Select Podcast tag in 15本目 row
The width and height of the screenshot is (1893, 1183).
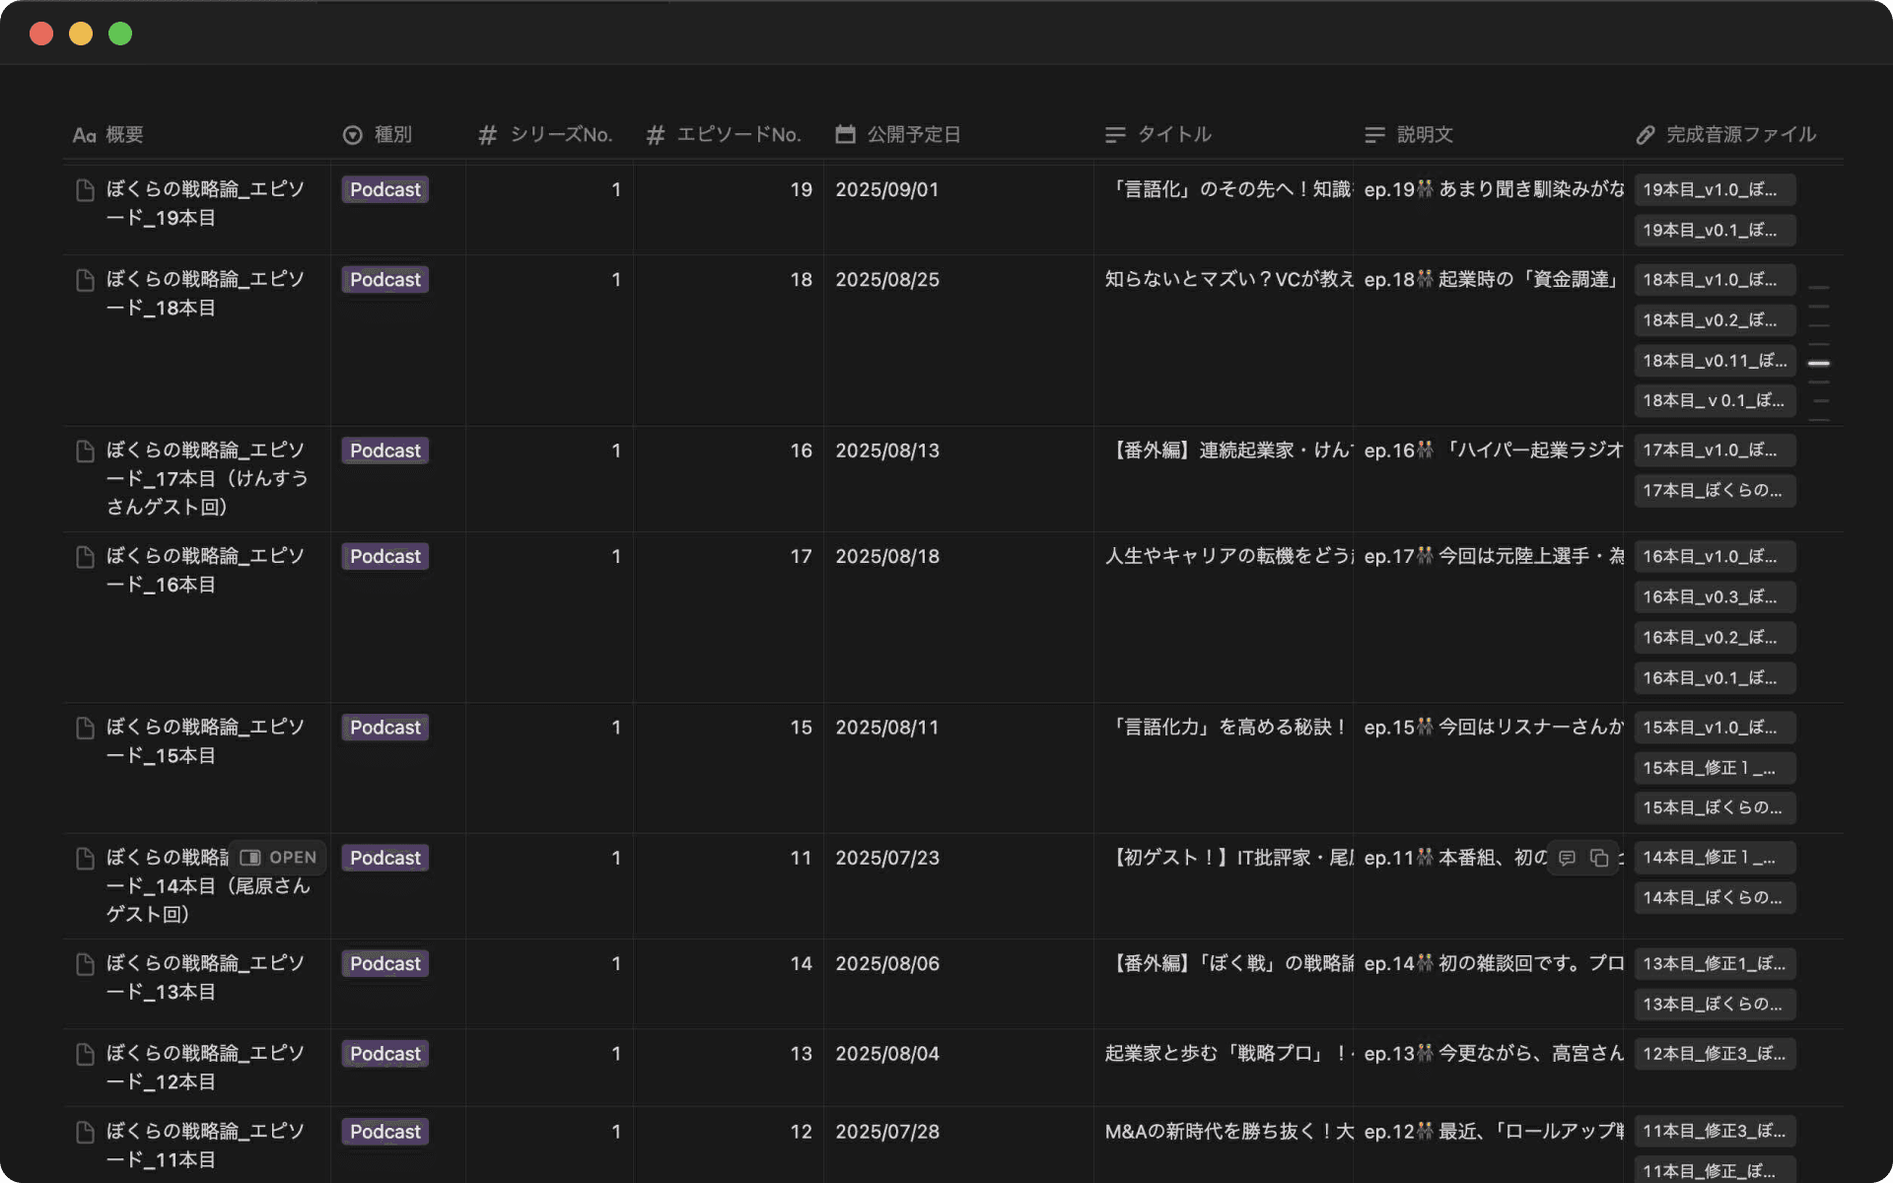(x=385, y=728)
